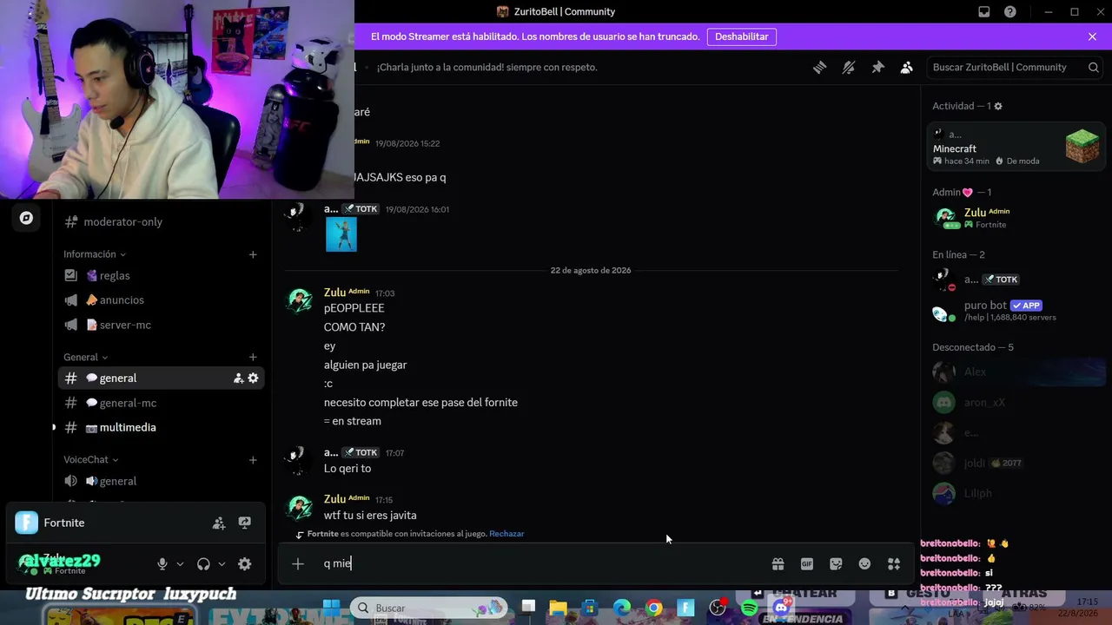Select the general text channel
Image resolution: width=1112 pixels, height=625 pixels.
click(161, 378)
